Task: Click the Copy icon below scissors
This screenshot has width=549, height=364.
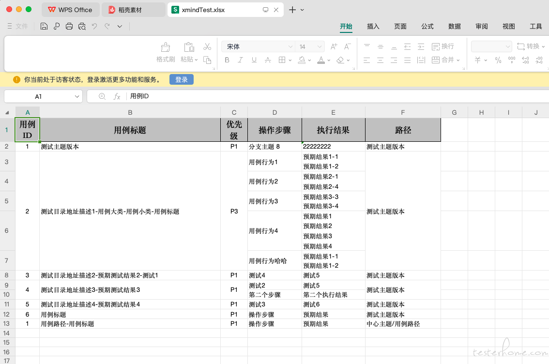Action: [x=207, y=60]
